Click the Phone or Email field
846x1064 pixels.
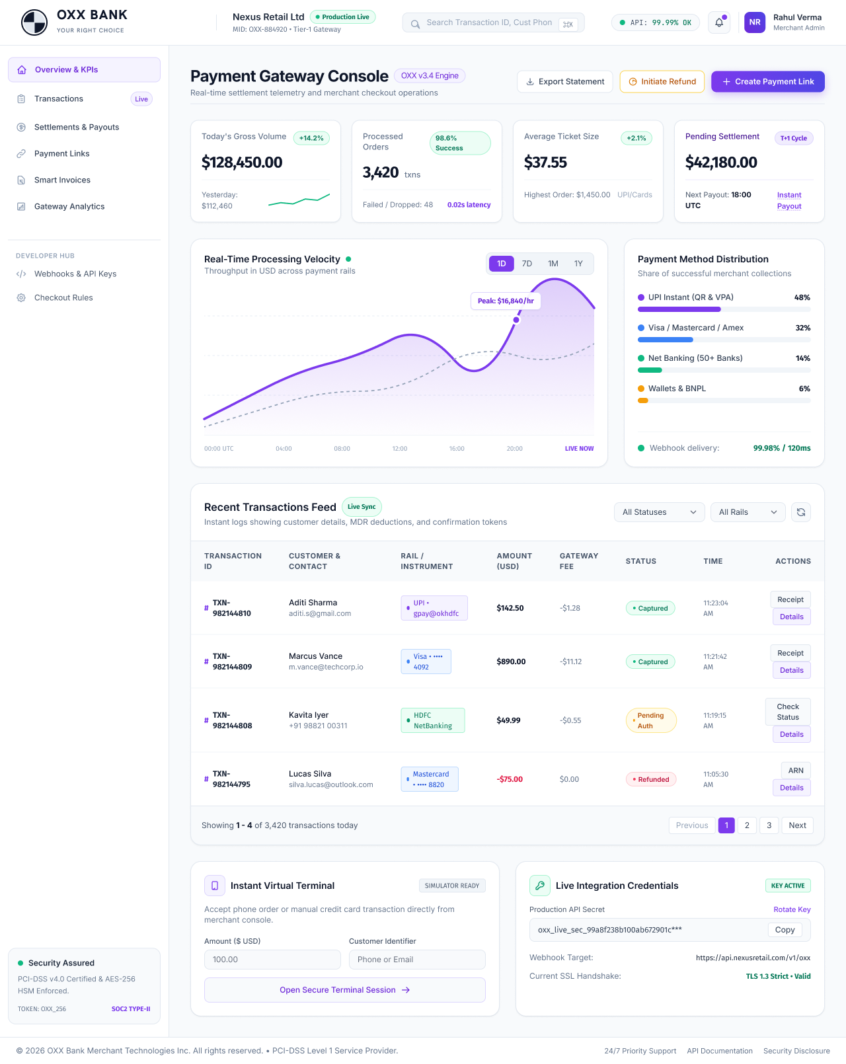point(417,960)
